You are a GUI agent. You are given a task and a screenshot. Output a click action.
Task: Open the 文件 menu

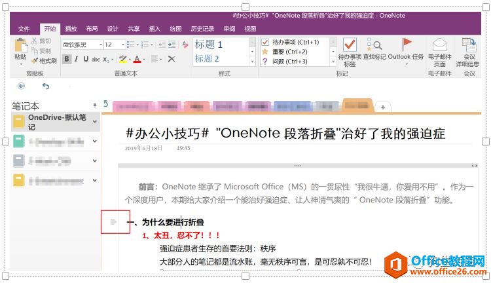tap(24, 29)
